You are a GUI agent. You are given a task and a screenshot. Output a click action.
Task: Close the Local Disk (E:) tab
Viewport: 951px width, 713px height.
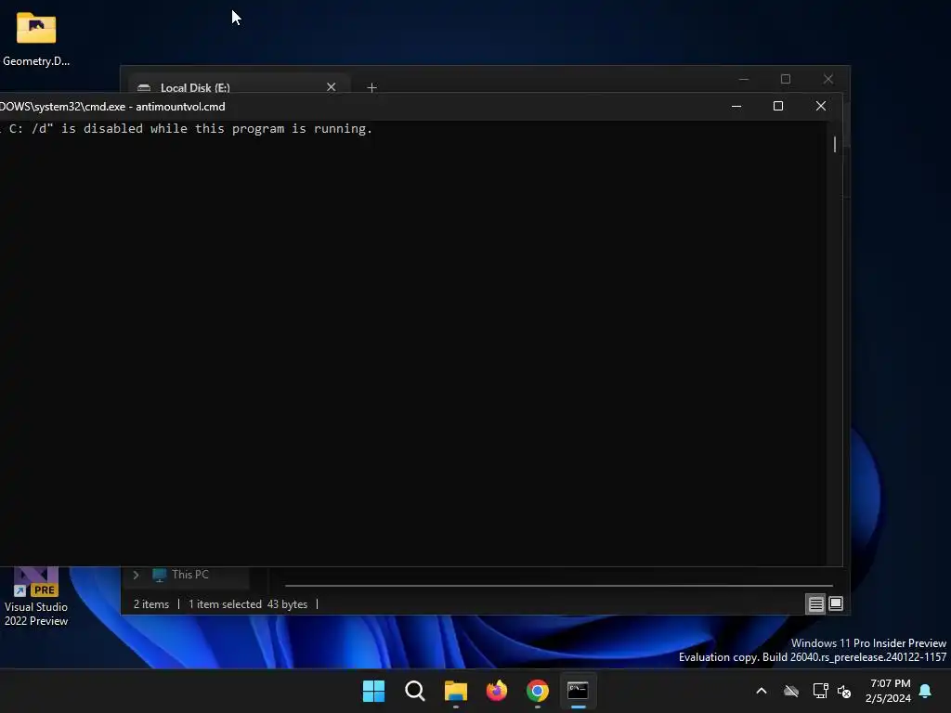pos(332,86)
